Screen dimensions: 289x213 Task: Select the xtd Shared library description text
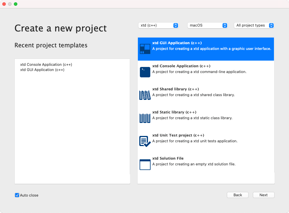(x=193, y=95)
